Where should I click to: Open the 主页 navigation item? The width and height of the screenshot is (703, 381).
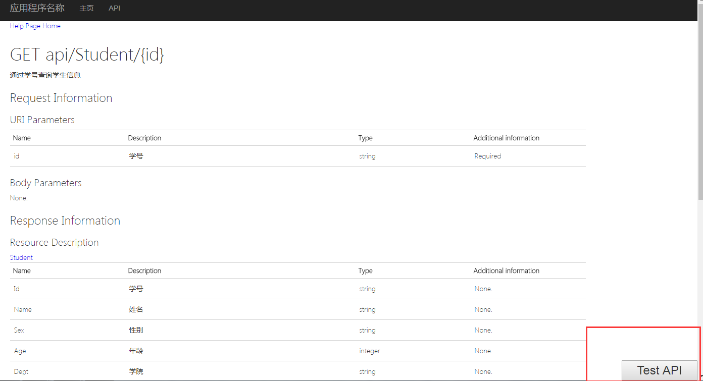(x=87, y=9)
